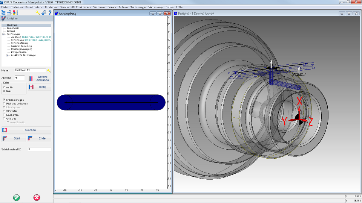Click the Tauschen button

click(x=26, y=130)
